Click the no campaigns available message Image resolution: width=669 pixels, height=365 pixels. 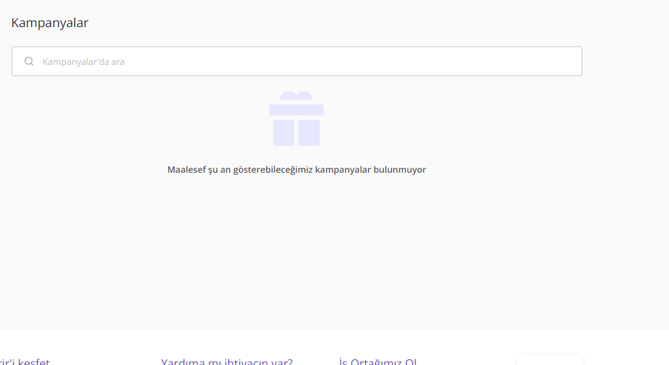[x=296, y=170]
